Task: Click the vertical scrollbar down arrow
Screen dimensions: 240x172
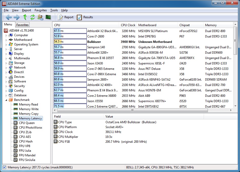Action: click(235, 106)
